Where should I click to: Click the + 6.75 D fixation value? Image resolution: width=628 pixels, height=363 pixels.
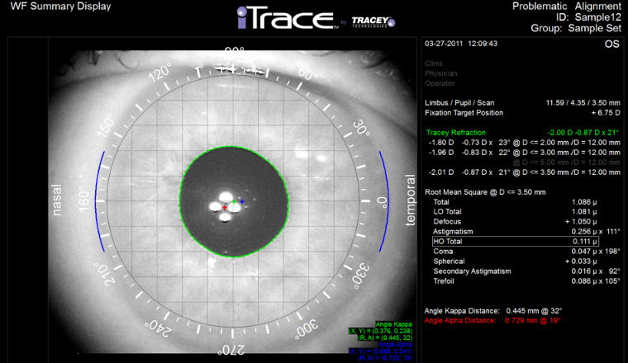click(x=606, y=113)
